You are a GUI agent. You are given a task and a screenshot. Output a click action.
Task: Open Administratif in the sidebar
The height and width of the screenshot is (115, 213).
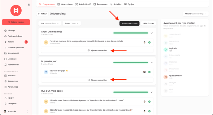(x=11, y=53)
